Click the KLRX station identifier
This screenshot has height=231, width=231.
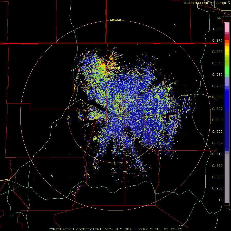point(143,229)
